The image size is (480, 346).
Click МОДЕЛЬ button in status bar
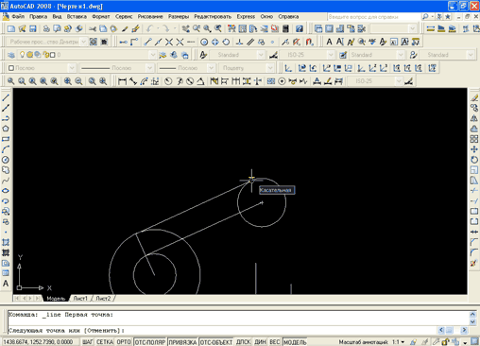coord(295,342)
